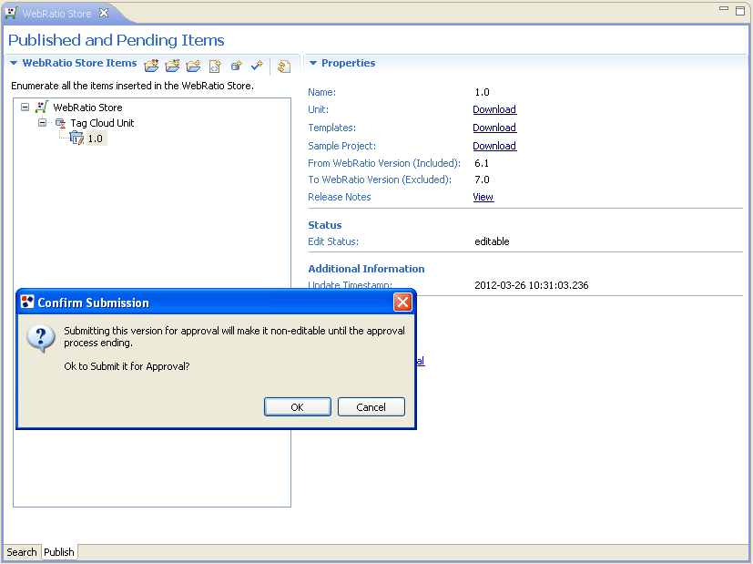Click the folder icon with green badge in toolbar
The width and height of the screenshot is (753, 564).
click(172, 66)
